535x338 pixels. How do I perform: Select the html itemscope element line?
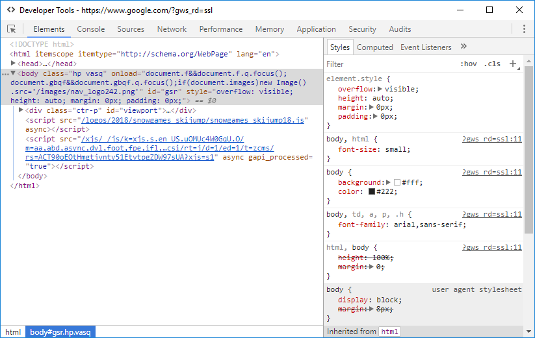coord(144,54)
